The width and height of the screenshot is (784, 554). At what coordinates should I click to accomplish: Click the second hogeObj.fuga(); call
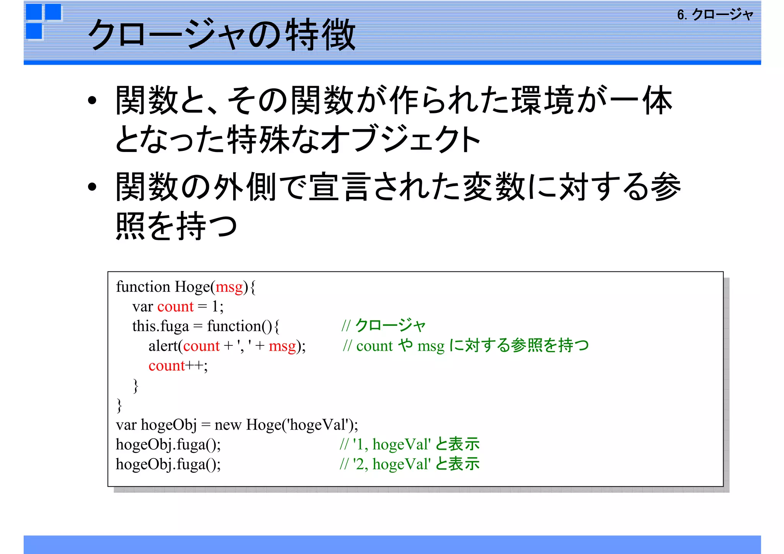pos(168,464)
